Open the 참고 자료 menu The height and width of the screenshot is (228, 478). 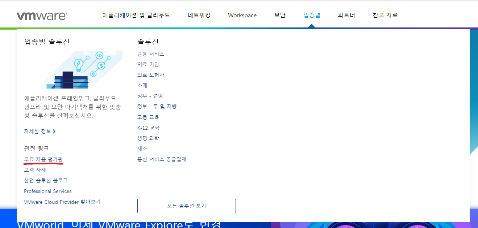coord(385,15)
